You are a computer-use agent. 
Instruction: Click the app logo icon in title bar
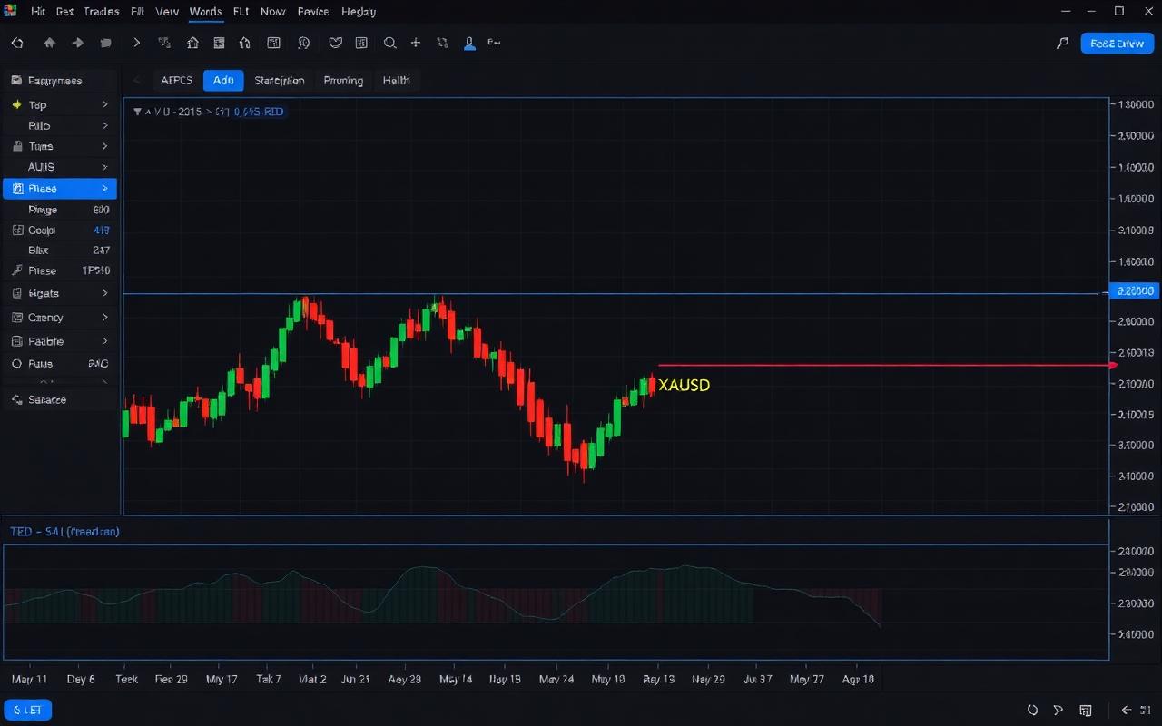click(x=10, y=11)
